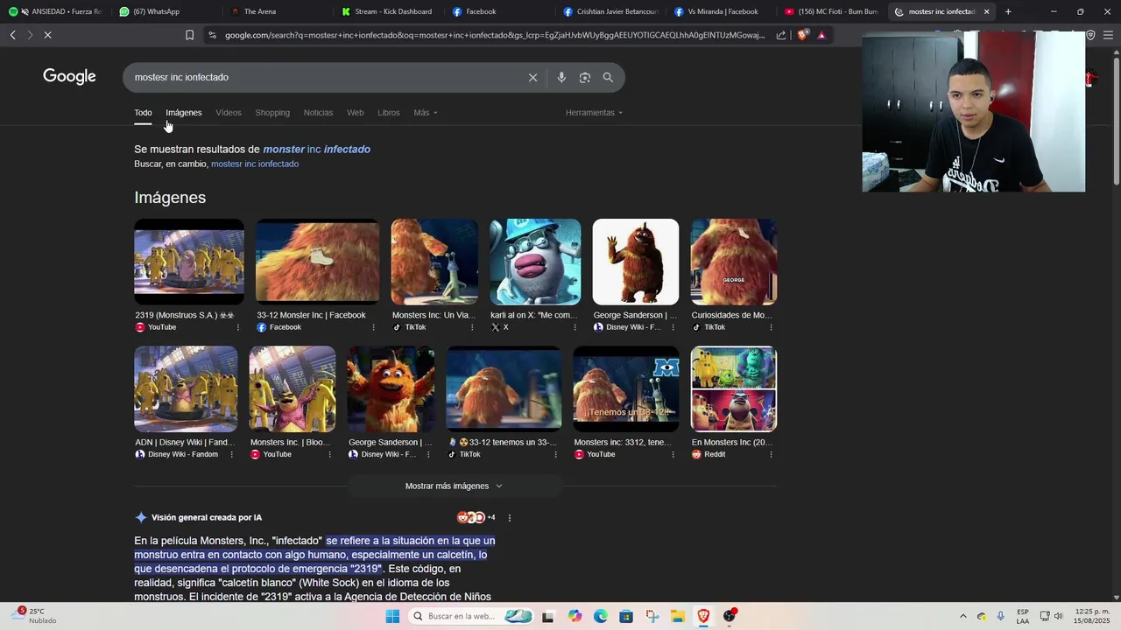Open the taskbar clock showing 12:25 p. m.
This screenshot has width=1121, height=630.
tap(1092, 616)
